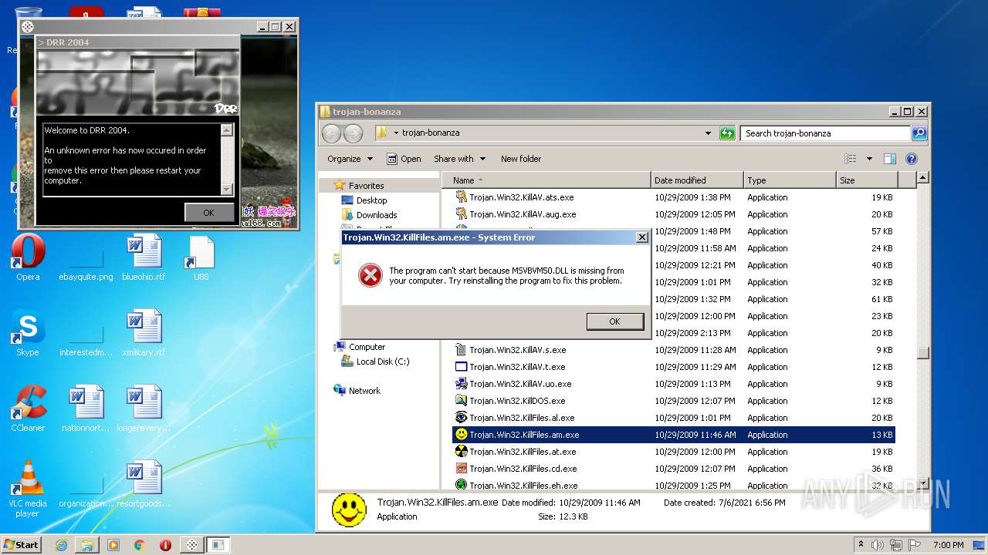Click the taskbar clock showing 7:00 PM
Viewport: 988px width, 555px height.
click(948, 545)
